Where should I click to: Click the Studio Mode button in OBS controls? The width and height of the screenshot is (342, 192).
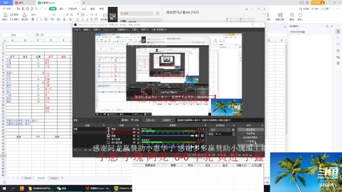pyautogui.click(x=251, y=142)
